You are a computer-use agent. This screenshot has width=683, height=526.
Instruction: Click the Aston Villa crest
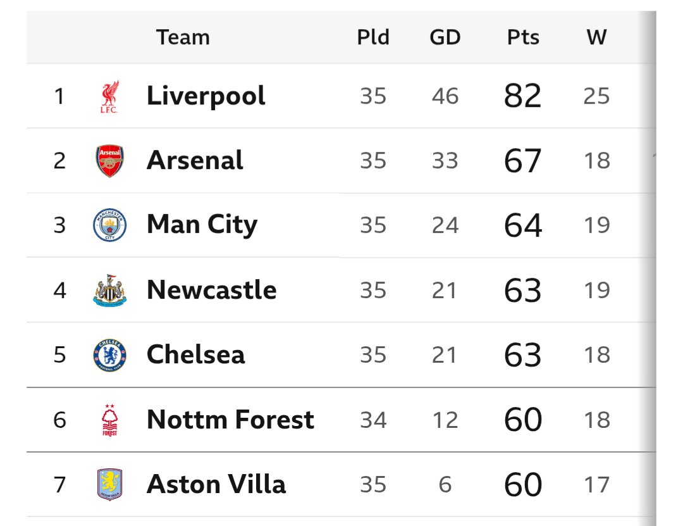click(x=110, y=485)
